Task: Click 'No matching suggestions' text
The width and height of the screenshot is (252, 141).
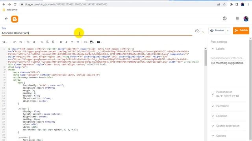Action: (227, 63)
